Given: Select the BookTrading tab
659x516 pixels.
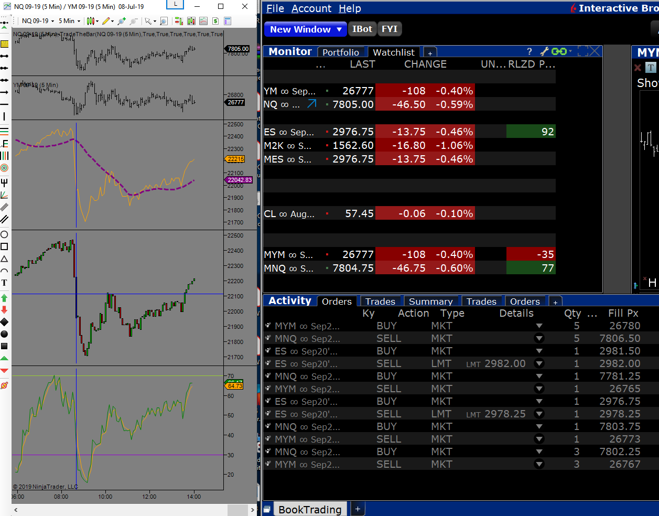Looking at the screenshot, I should (310, 509).
